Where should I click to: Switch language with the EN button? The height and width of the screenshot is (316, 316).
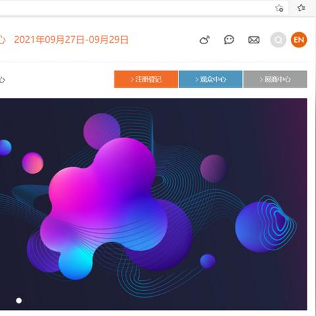click(299, 39)
